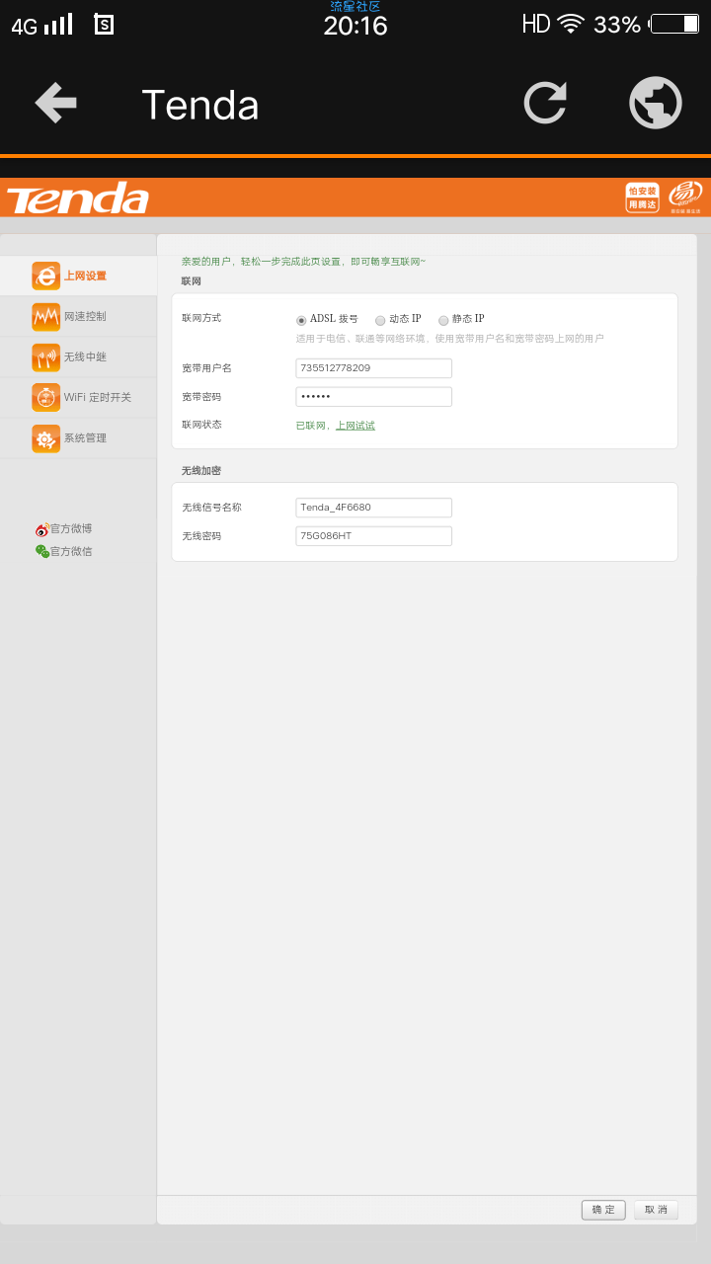Reload the page with refresh icon
Viewport: 711px width, 1264px height.
coord(545,103)
